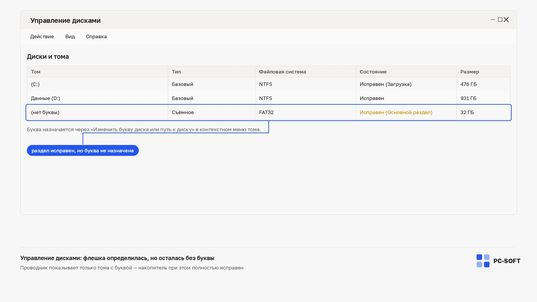
Task: Click the Базовый cell in Данные (D:) row
Action: coord(211,98)
